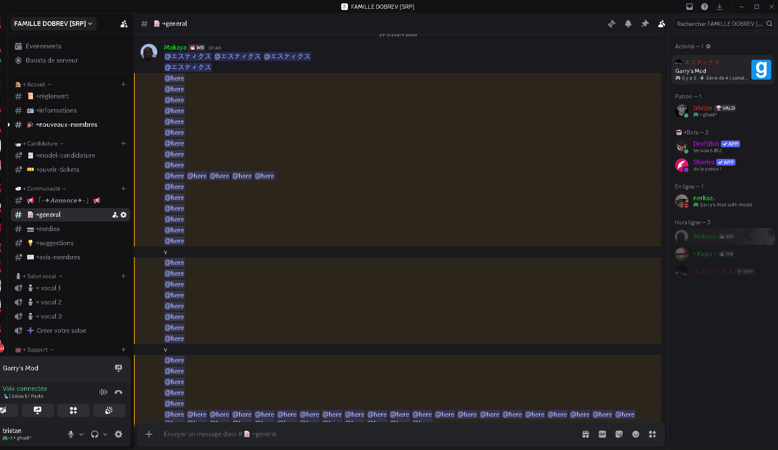Image resolution: width=778 pixels, height=450 pixels.
Task: Toggle noise suppression in voice panel
Action: point(103,392)
